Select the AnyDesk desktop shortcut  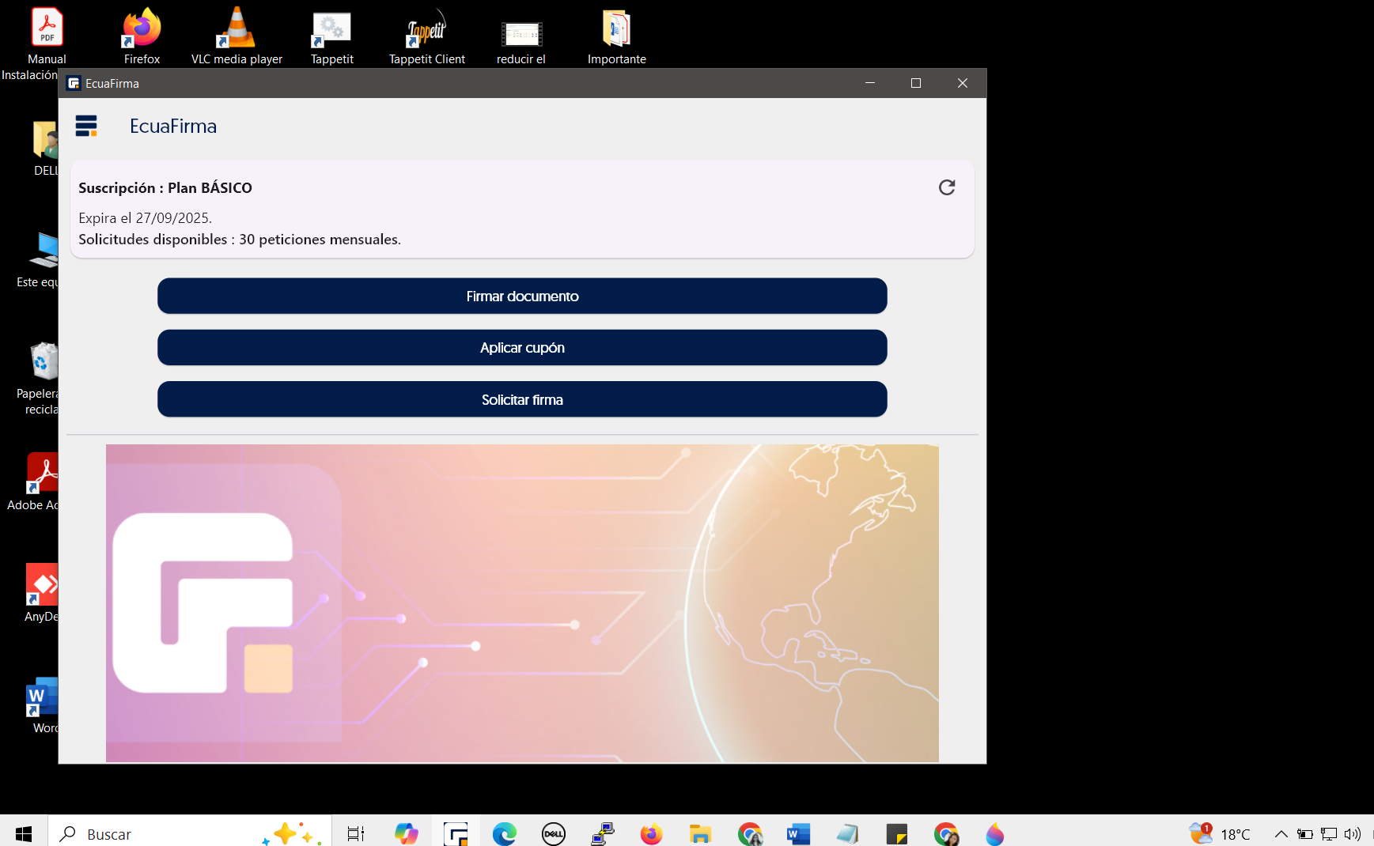click(x=41, y=593)
